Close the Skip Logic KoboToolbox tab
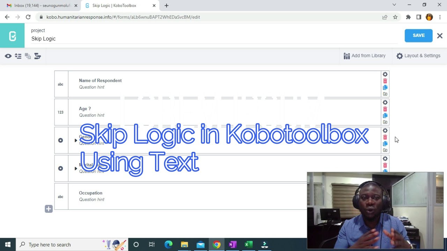 [154, 6]
